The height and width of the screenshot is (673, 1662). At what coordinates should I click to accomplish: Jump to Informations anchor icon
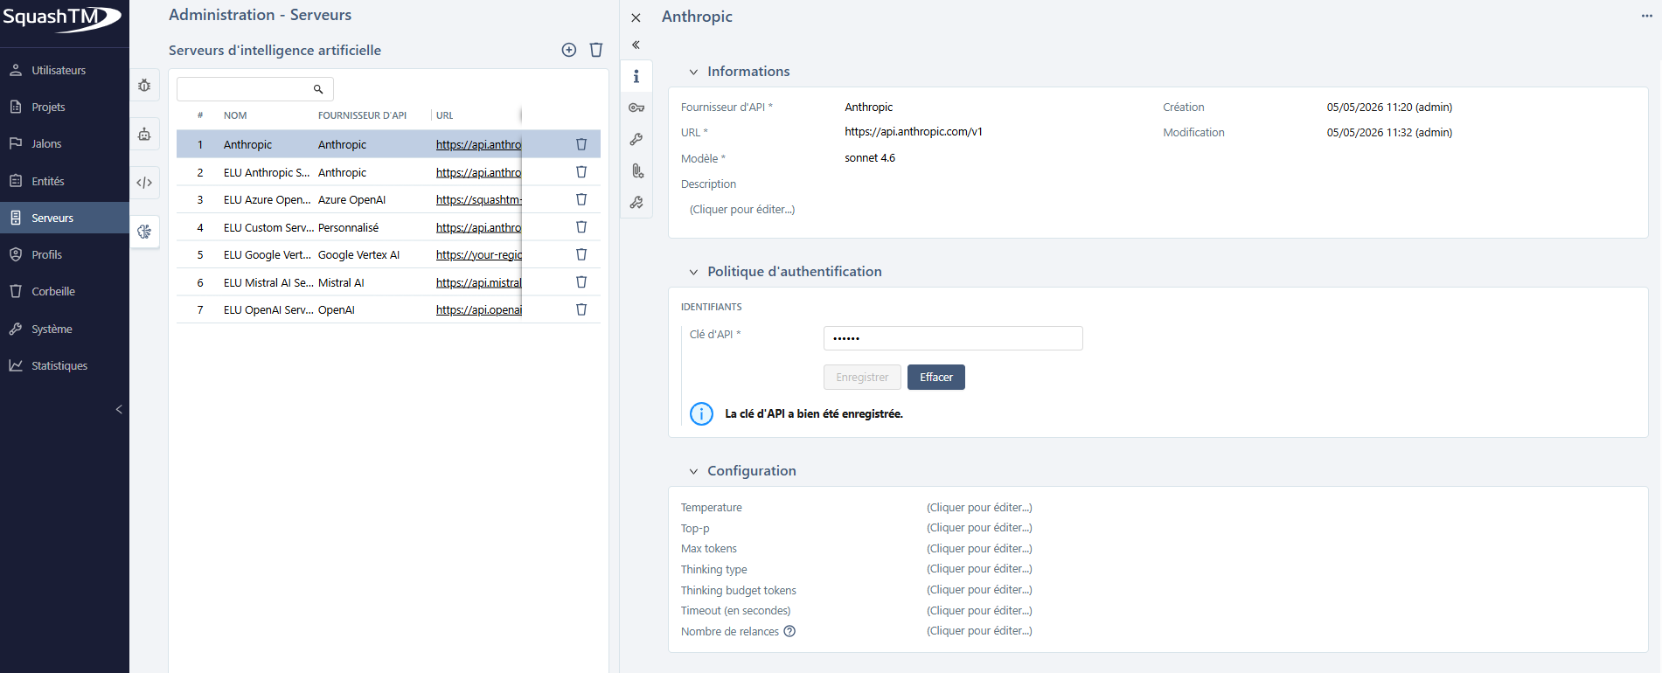click(x=636, y=76)
